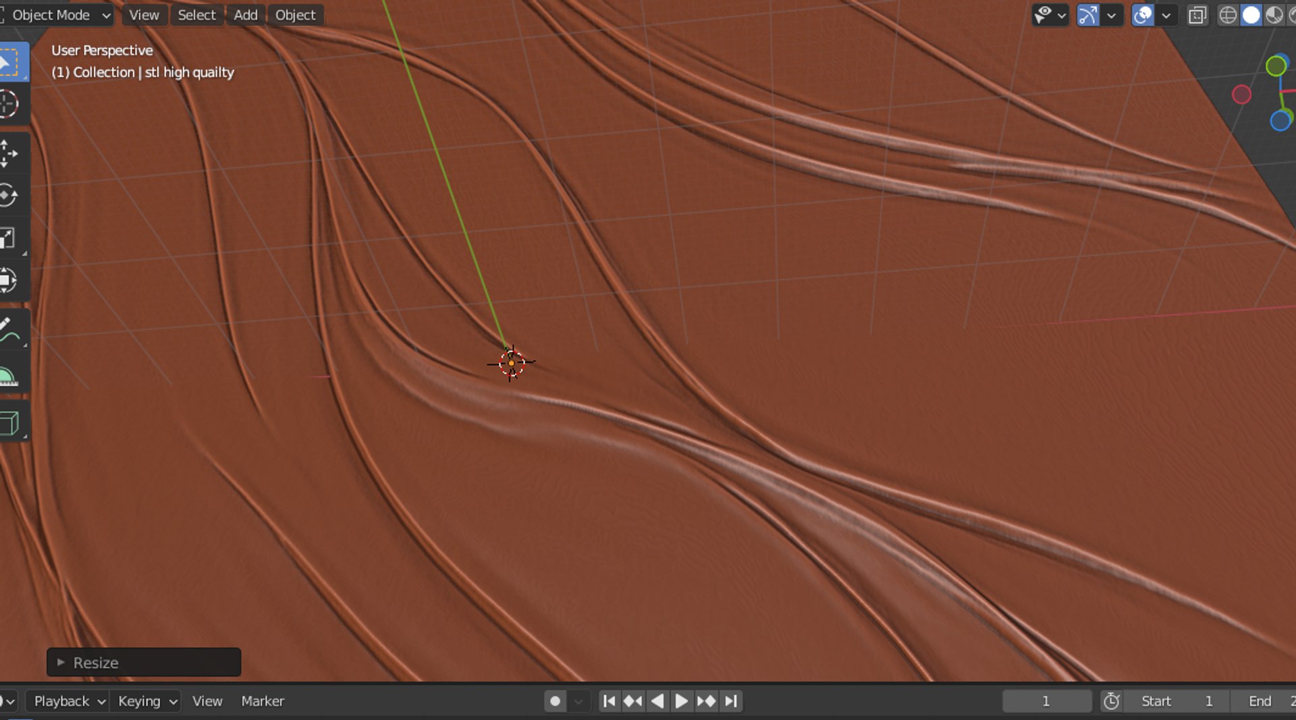Open the Object Mode dropdown
The width and height of the screenshot is (1296, 720).
(x=57, y=15)
